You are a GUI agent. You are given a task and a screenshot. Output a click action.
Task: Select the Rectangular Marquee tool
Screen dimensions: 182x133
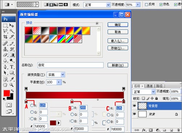pyautogui.click(x=5, y=25)
